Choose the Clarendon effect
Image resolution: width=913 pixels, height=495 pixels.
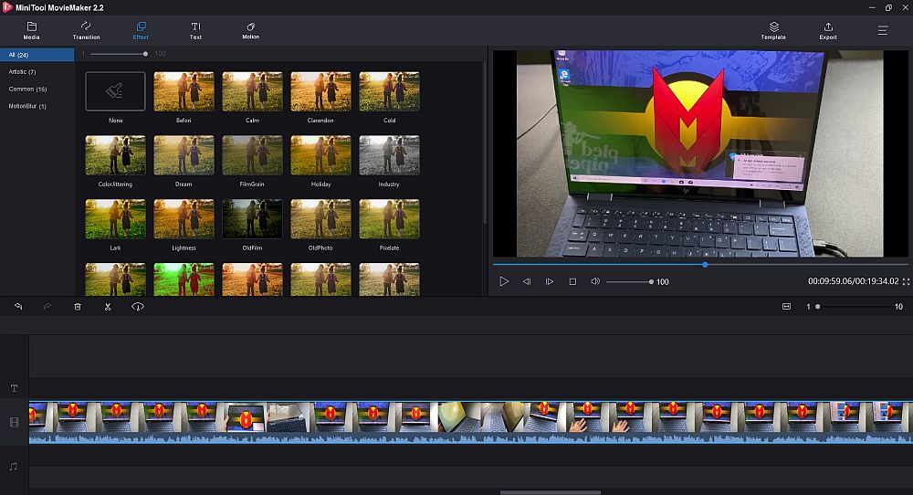pos(320,91)
